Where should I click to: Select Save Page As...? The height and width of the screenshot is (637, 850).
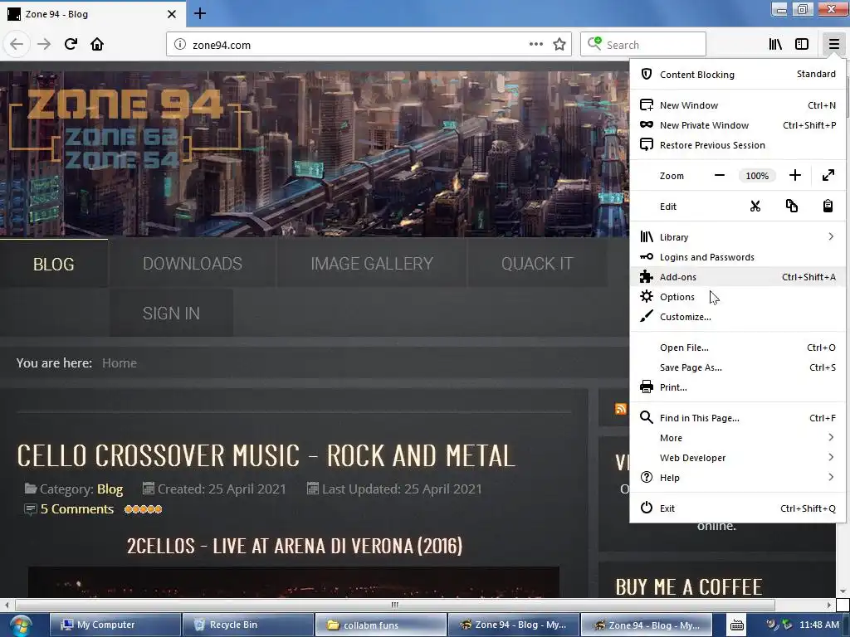737,367
